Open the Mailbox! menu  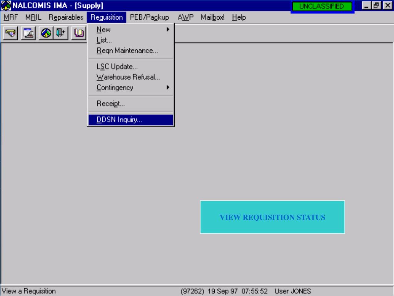[212, 17]
